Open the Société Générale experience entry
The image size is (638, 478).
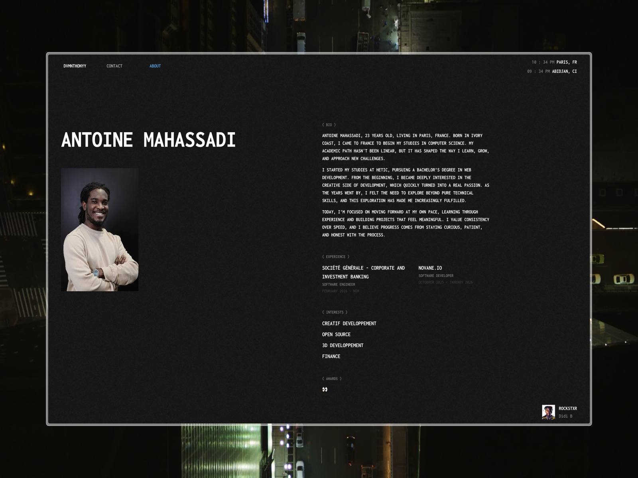(363, 272)
